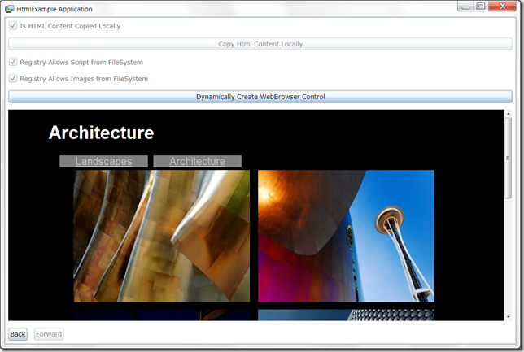This screenshot has width=524, height=352.
Task: Select the Space Needle photo thumbnail
Action: point(347,236)
